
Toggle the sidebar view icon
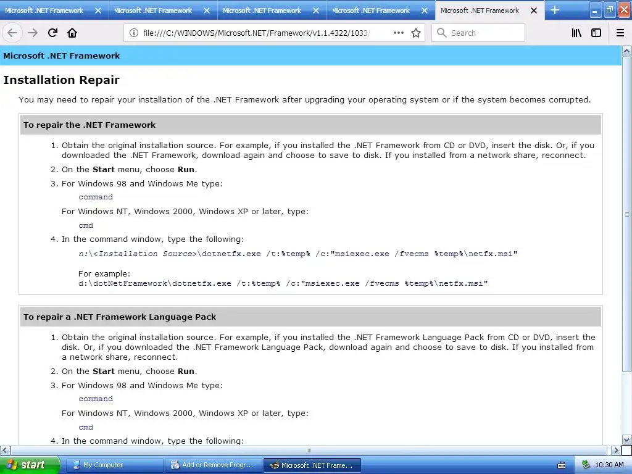(596, 33)
